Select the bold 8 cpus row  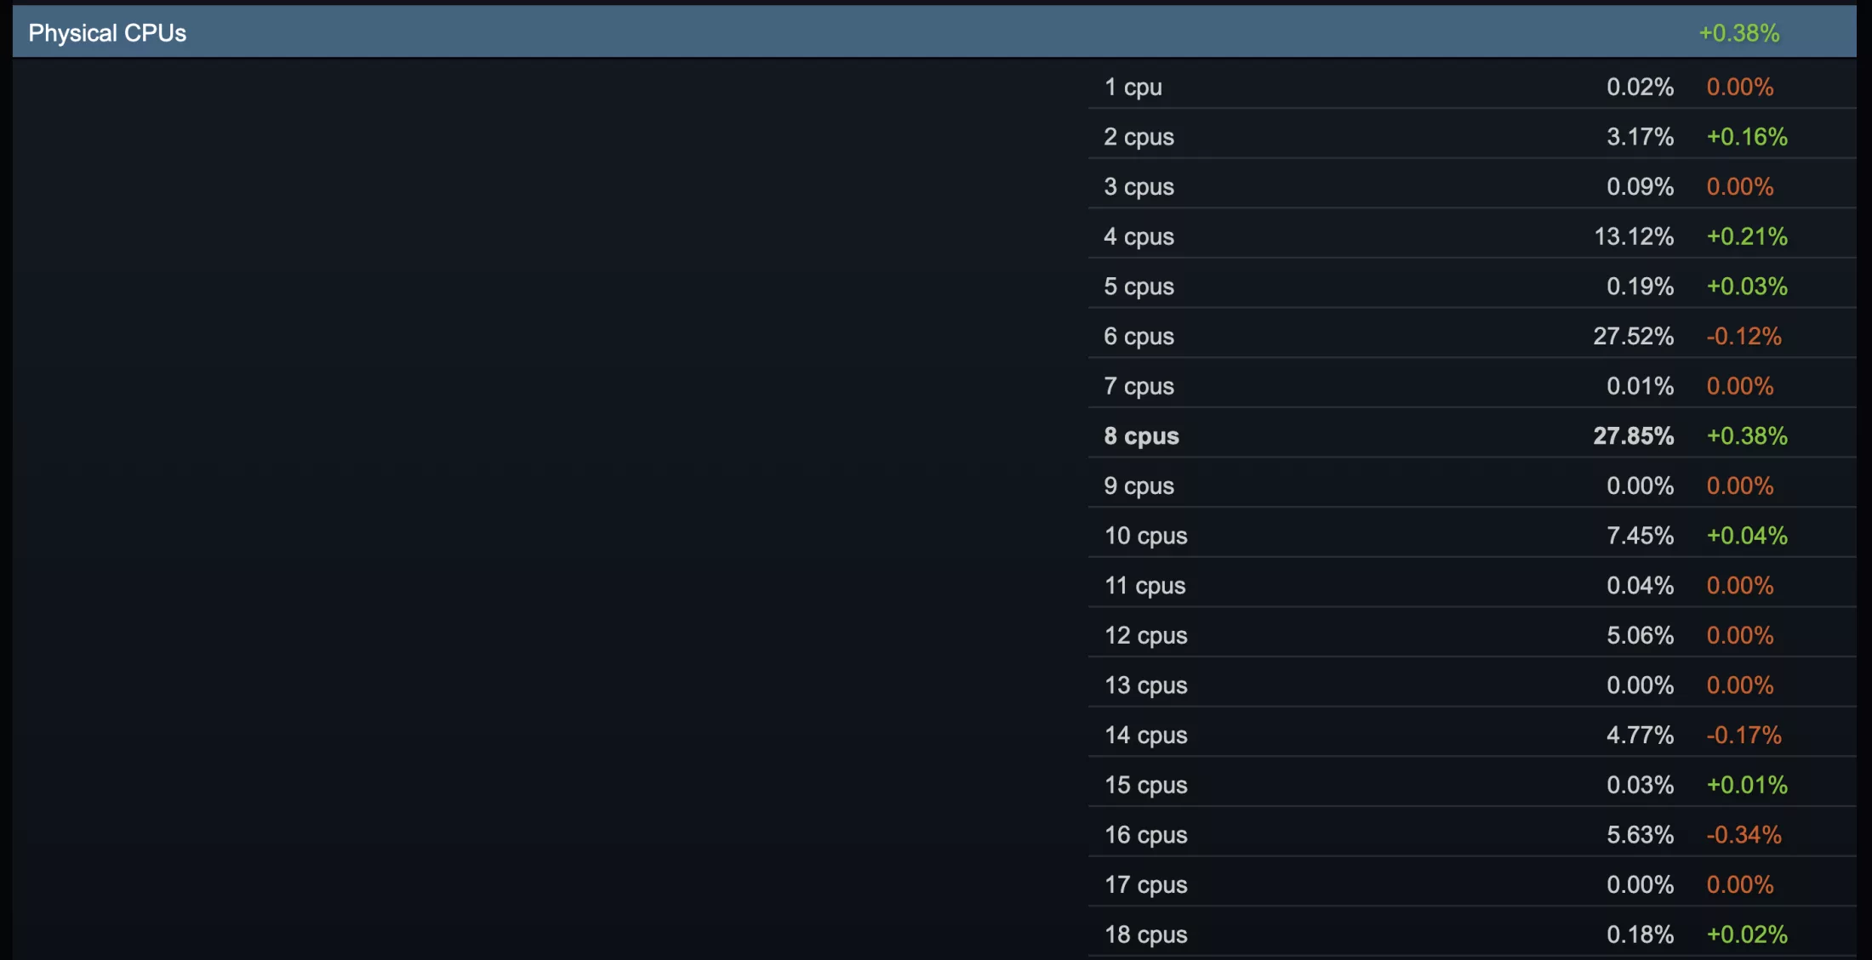[1472, 436]
